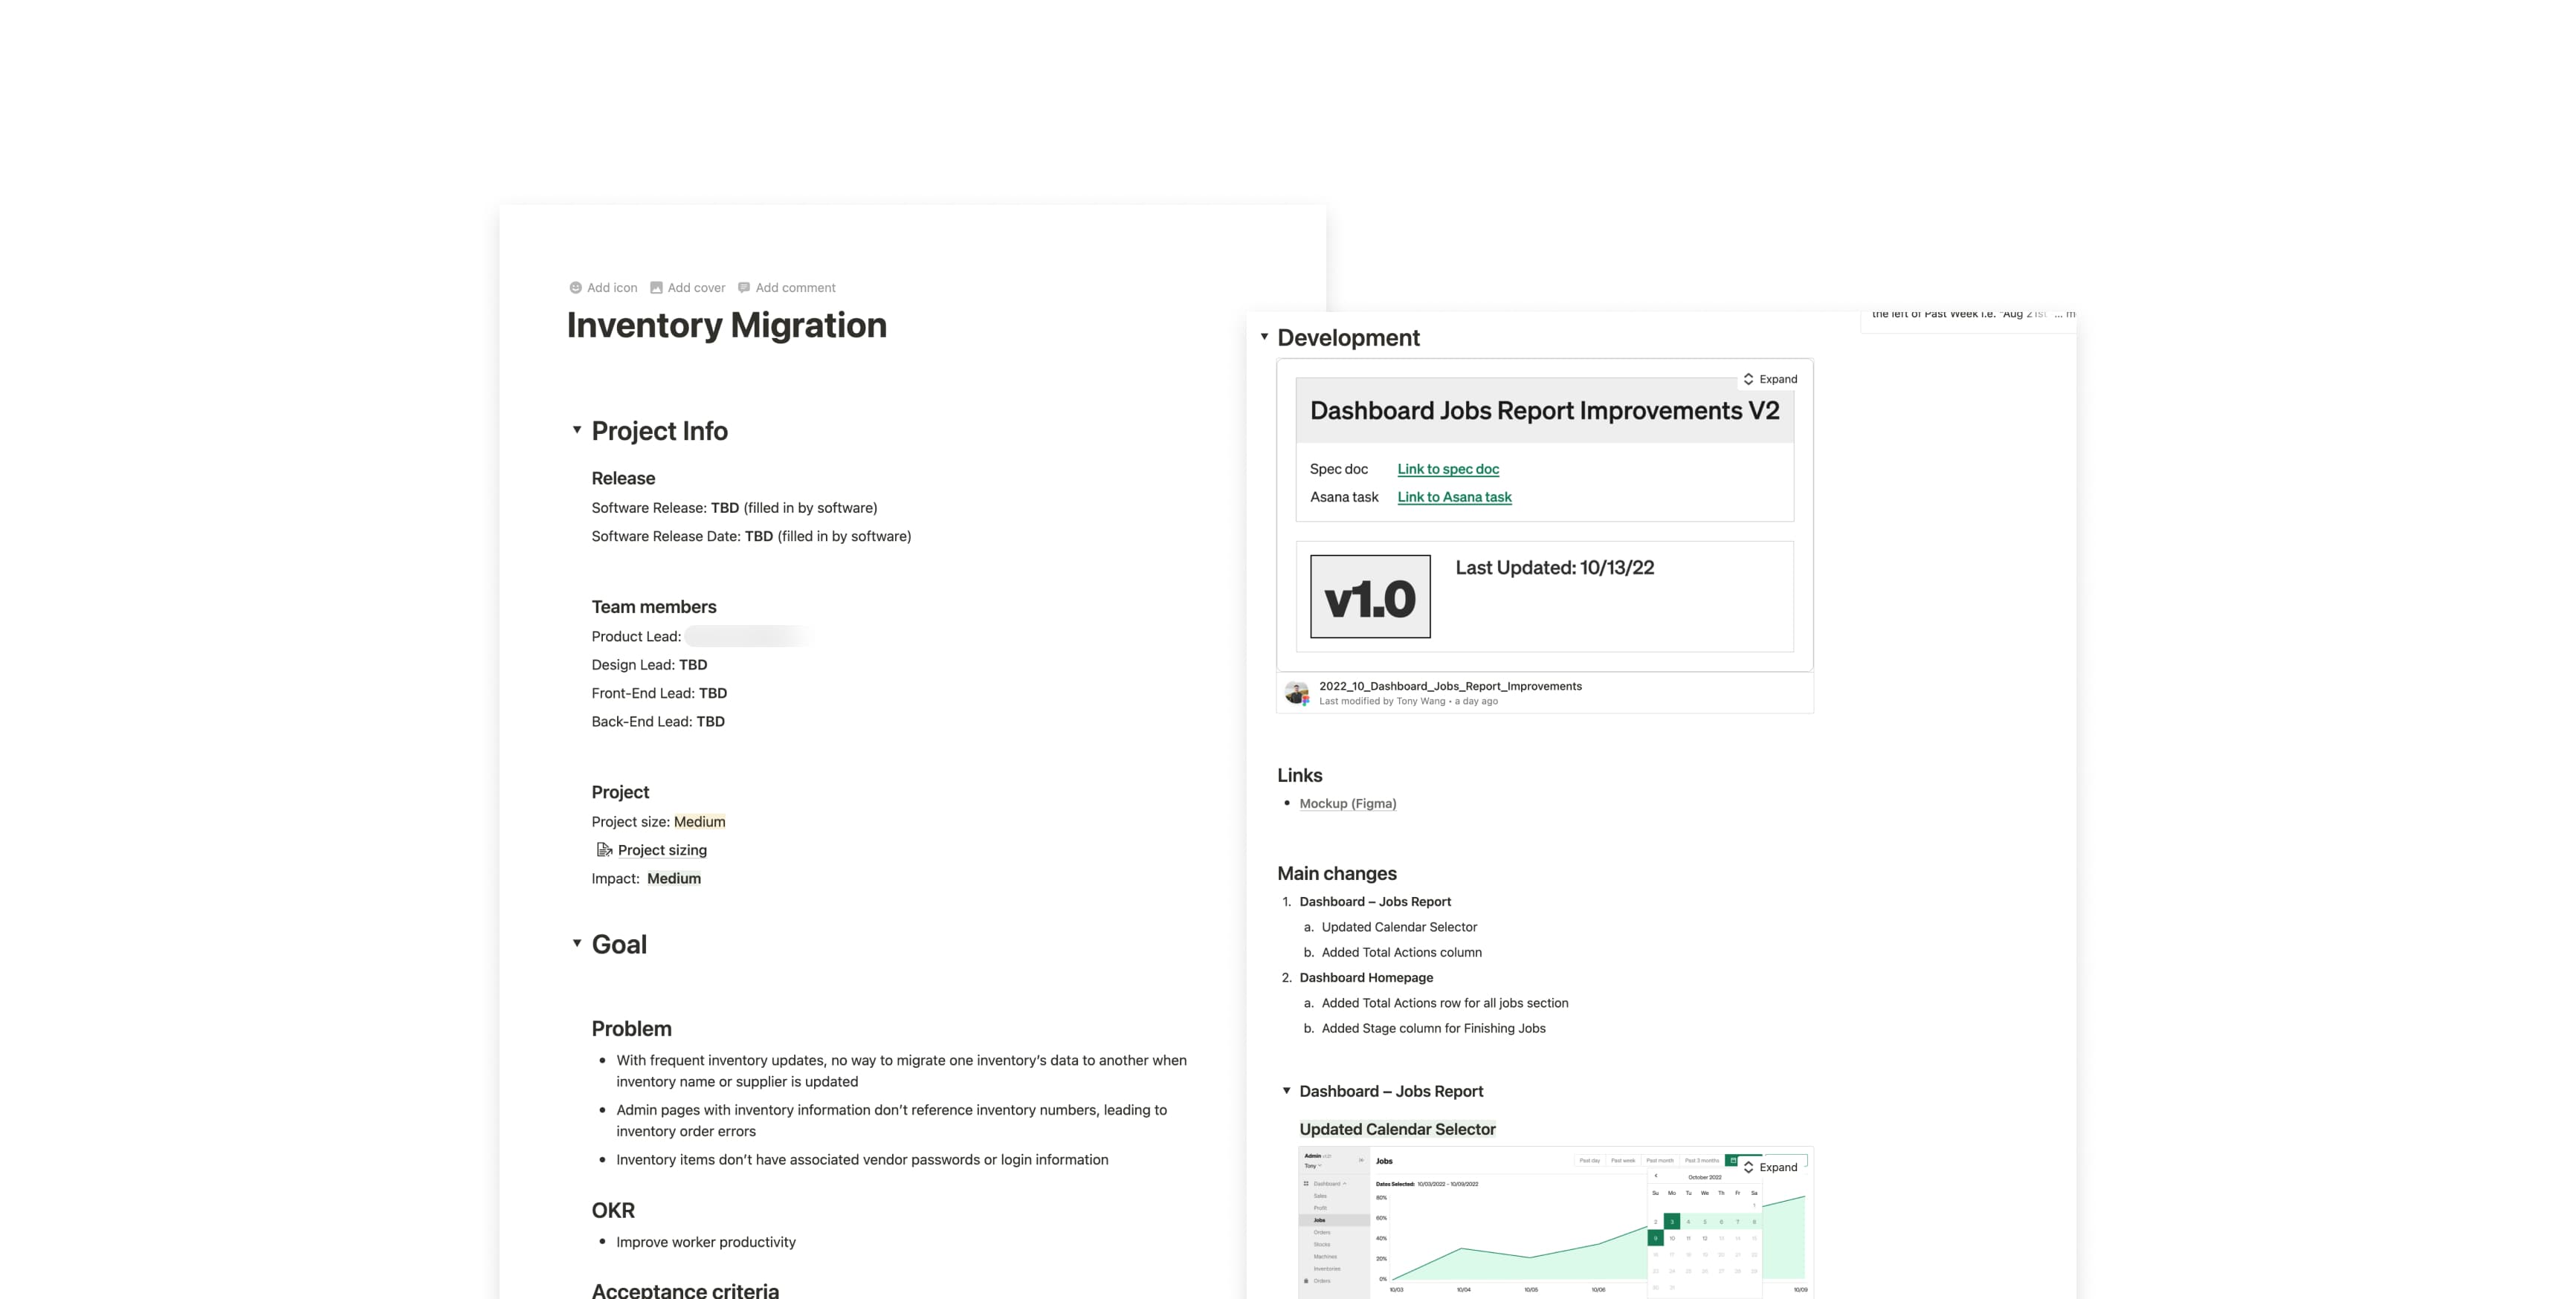Select the Past day tab in mockup
This screenshot has height=1299, width=2576.
point(1589,1160)
